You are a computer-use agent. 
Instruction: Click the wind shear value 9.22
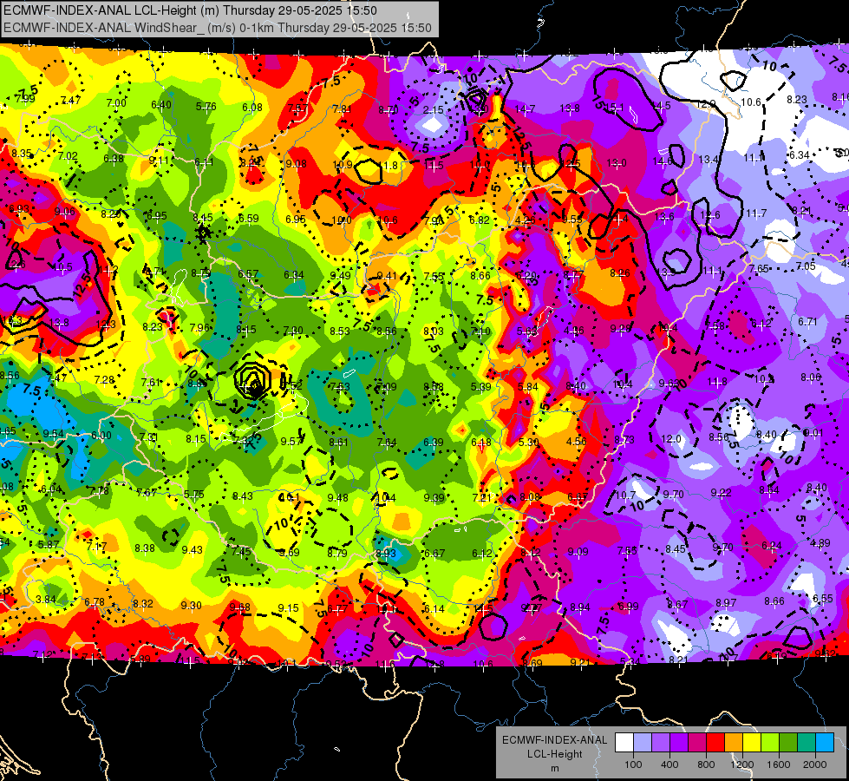722,493
